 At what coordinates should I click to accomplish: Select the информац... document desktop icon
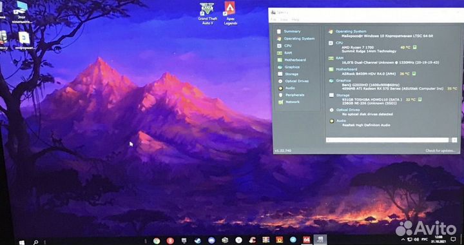point(24,41)
